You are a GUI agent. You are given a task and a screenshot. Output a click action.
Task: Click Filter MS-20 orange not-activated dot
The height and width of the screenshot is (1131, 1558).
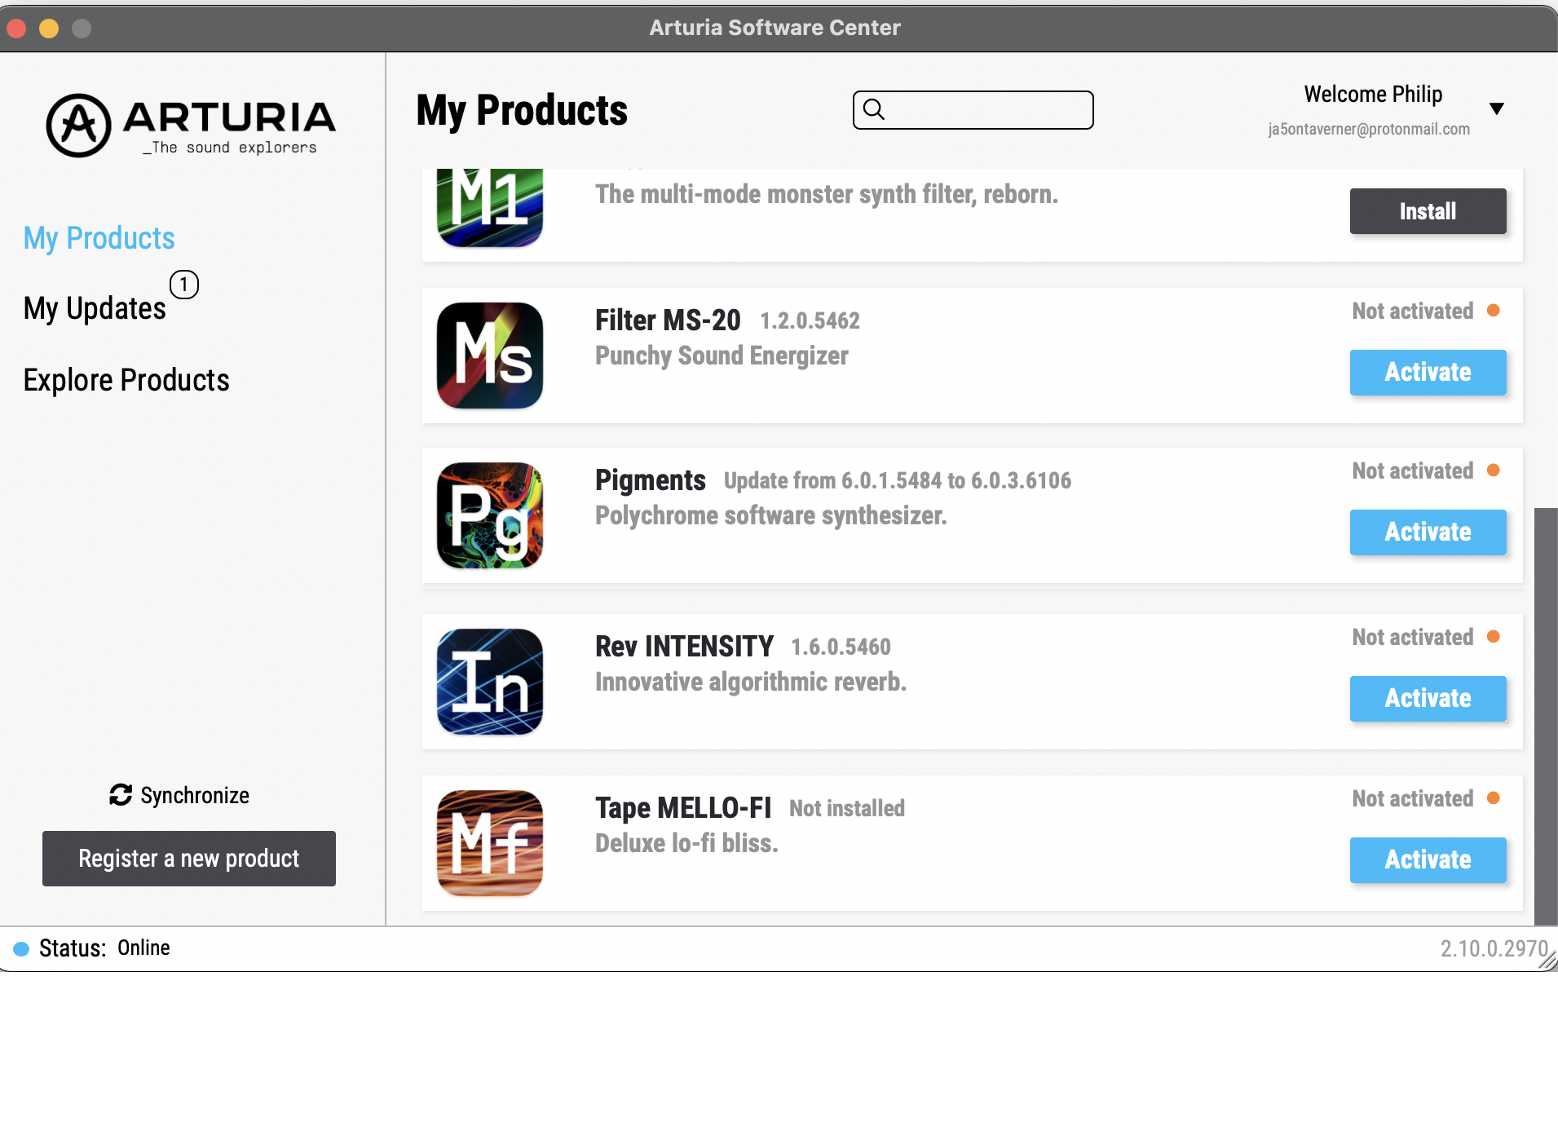point(1494,311)
